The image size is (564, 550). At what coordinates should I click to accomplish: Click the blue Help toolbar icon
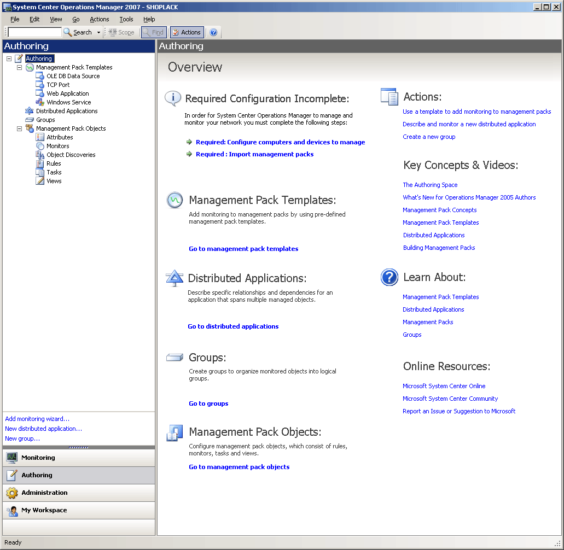pos(213,32)
